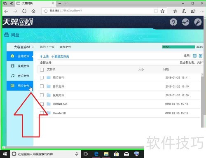Image resolution: width=206 pixels, height=158 pixels.
Task: Select 全部文件 in the sidebar
Action: 20,56
